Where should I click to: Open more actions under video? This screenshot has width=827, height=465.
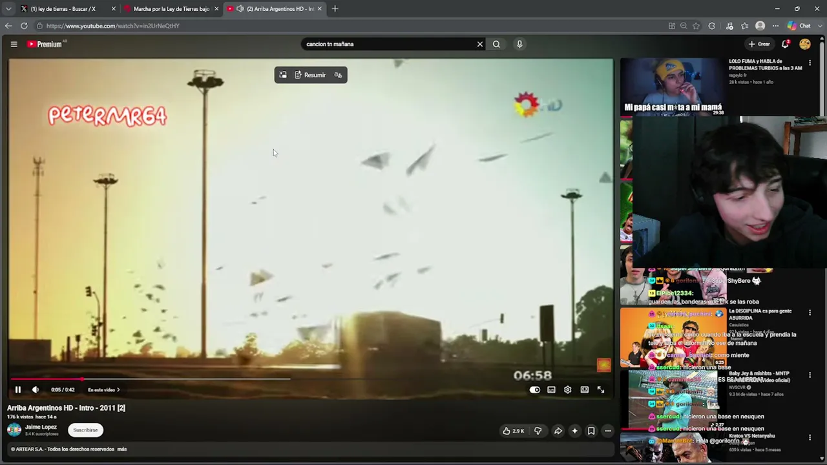point(608,431)
